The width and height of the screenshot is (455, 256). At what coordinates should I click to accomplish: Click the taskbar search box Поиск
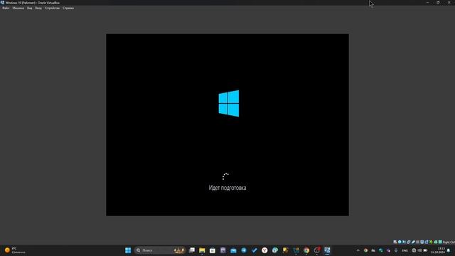(159, 250)
